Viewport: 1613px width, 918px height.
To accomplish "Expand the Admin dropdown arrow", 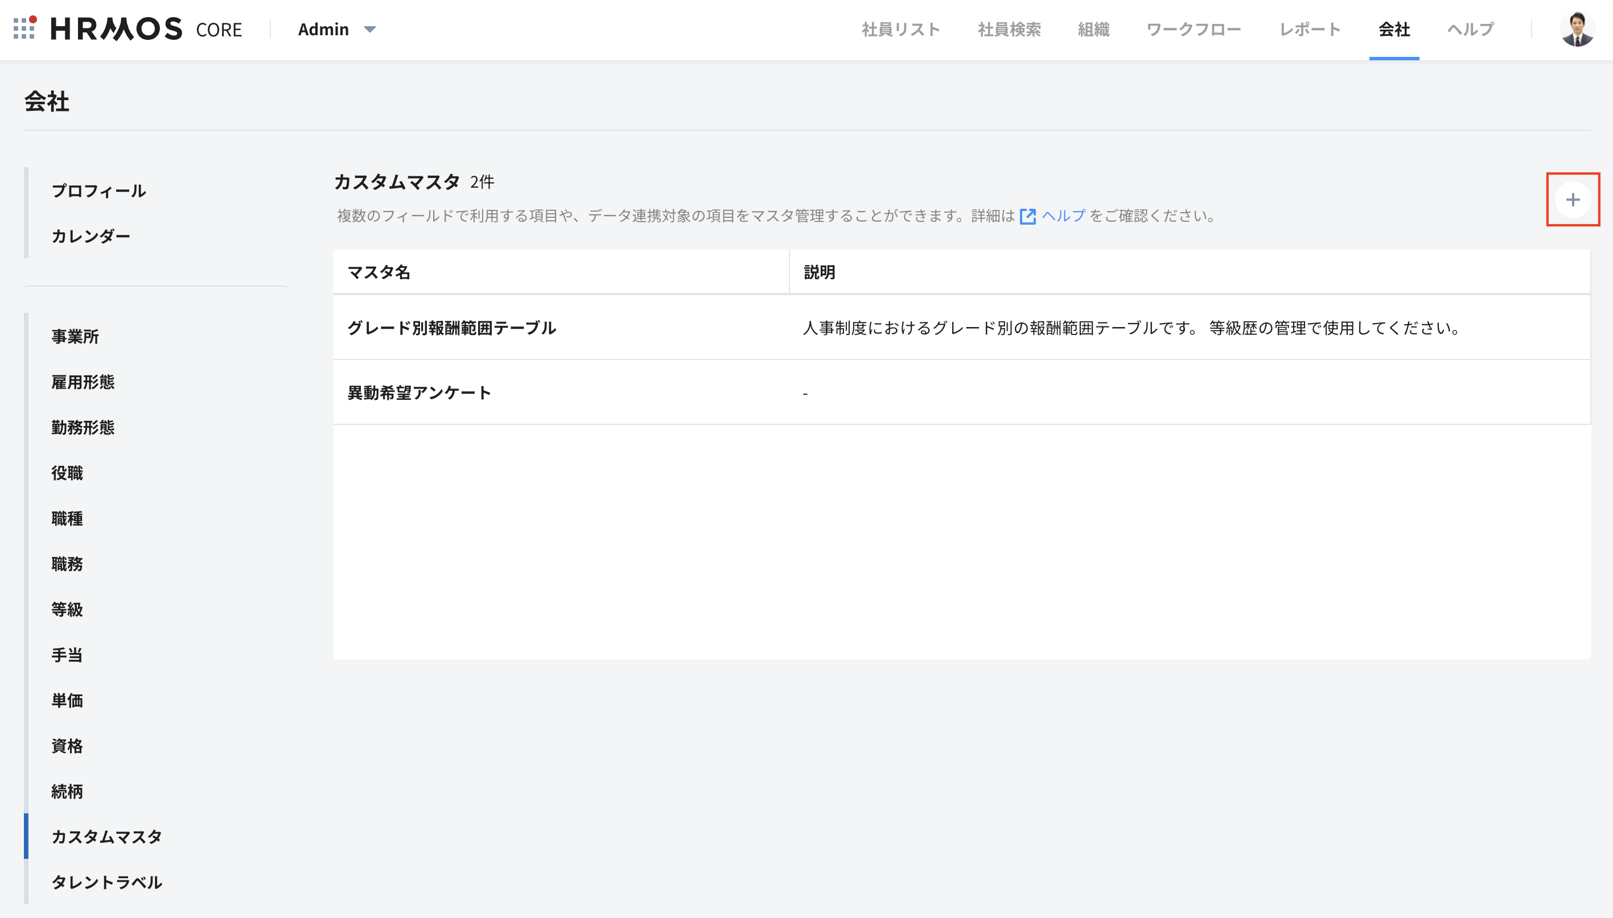I will 371,30.
